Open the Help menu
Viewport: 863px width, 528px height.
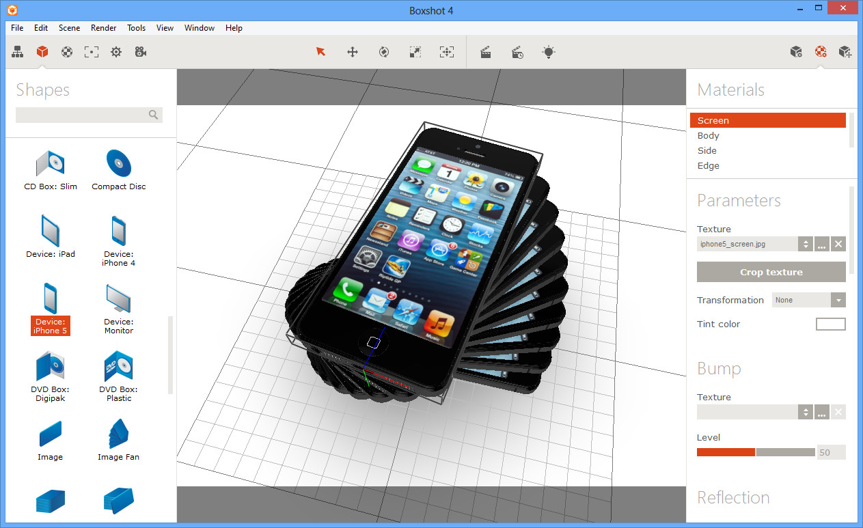point(234,28)
